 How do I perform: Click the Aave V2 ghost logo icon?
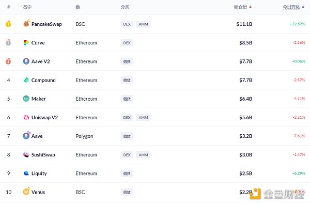click(26, 61)
